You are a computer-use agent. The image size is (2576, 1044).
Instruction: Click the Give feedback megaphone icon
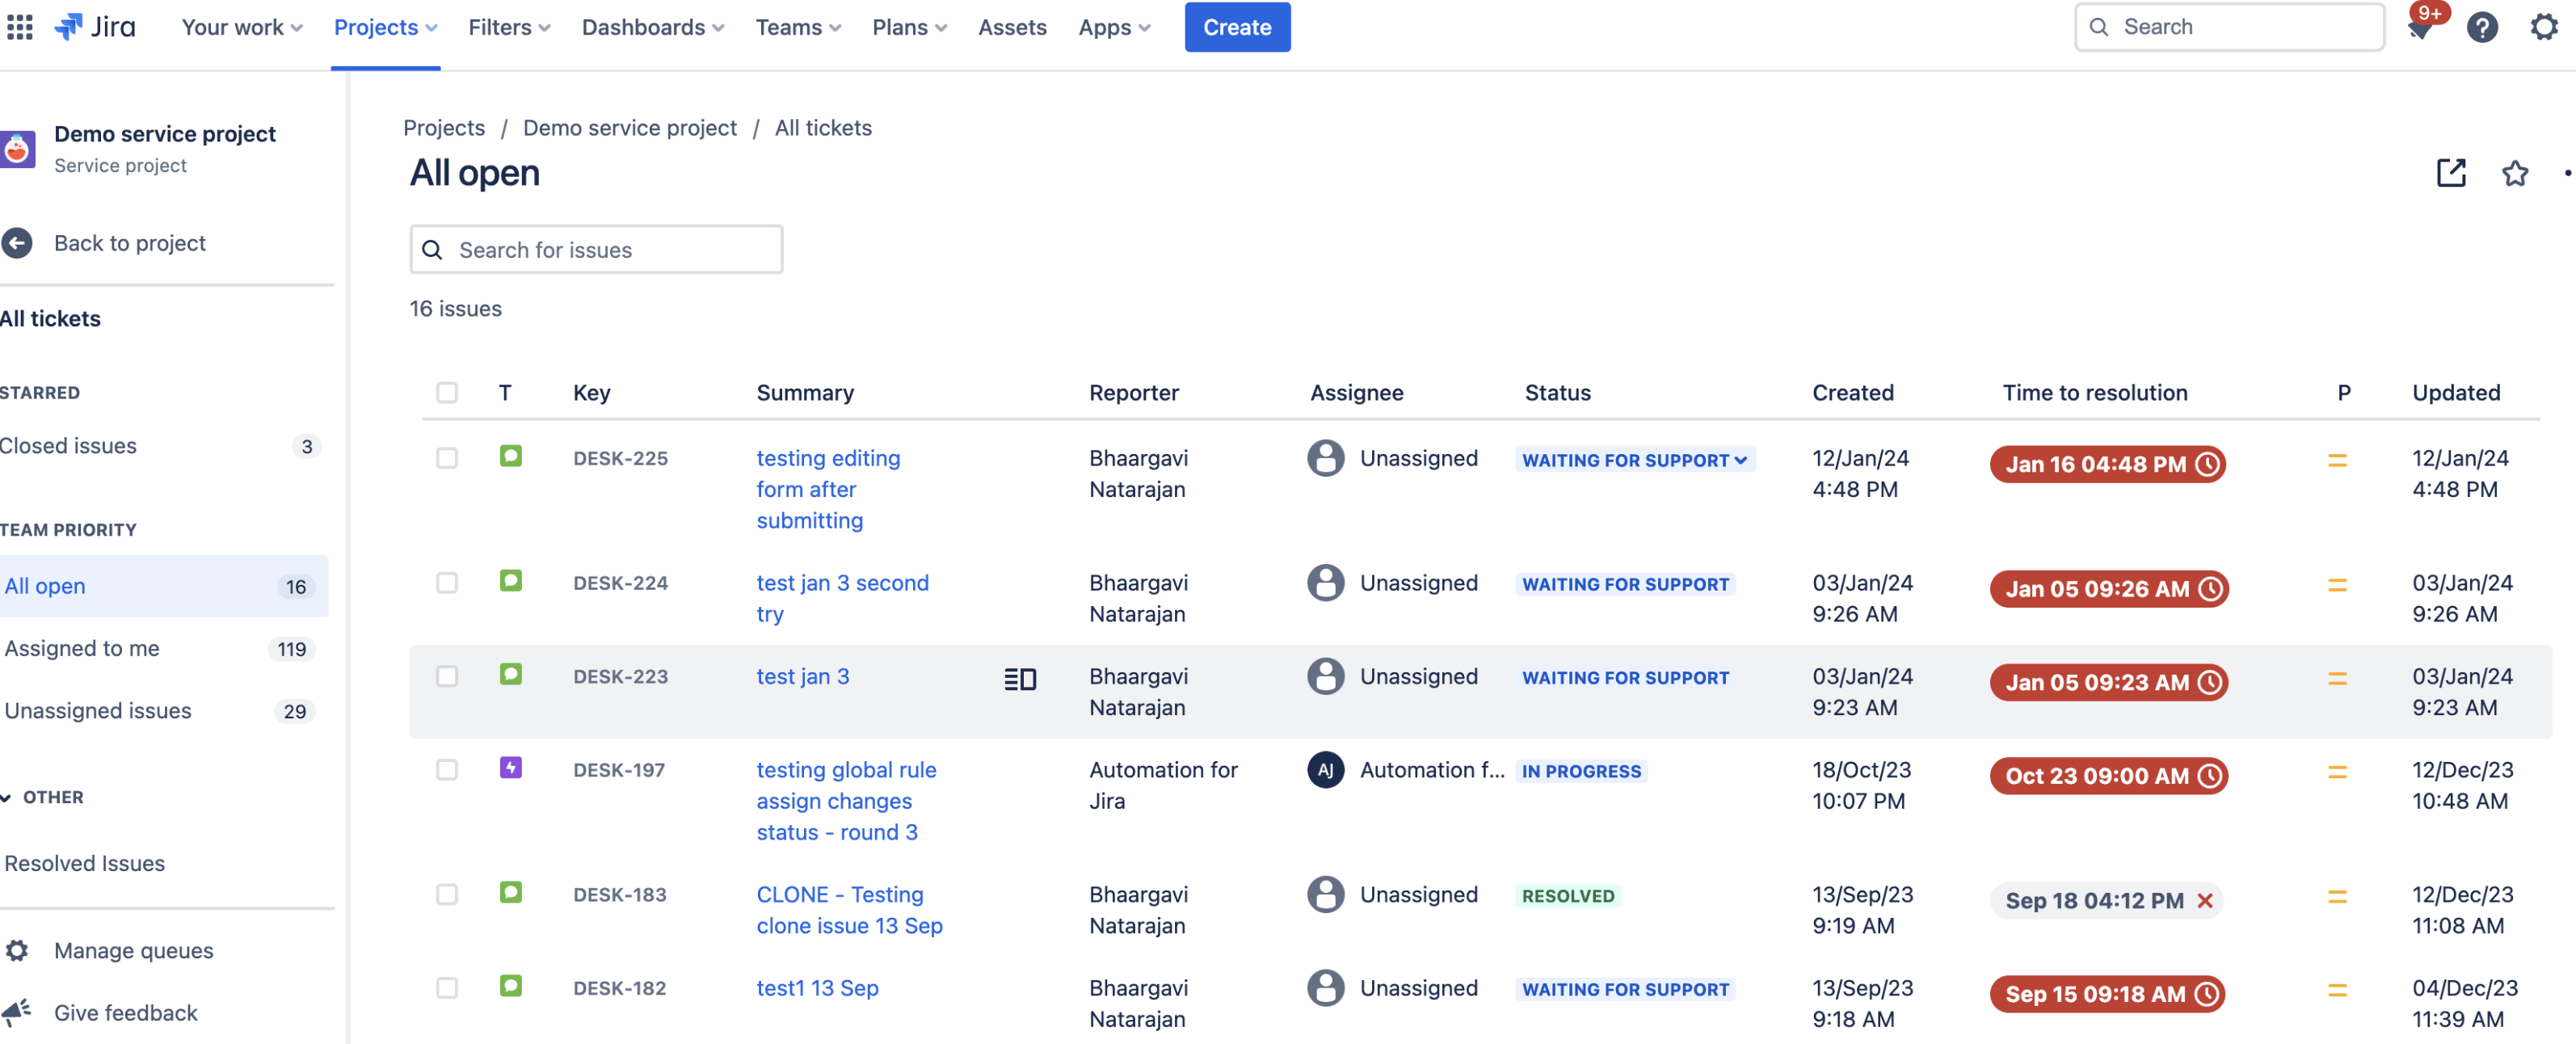pyautogui.click(x=18, y=1011)
